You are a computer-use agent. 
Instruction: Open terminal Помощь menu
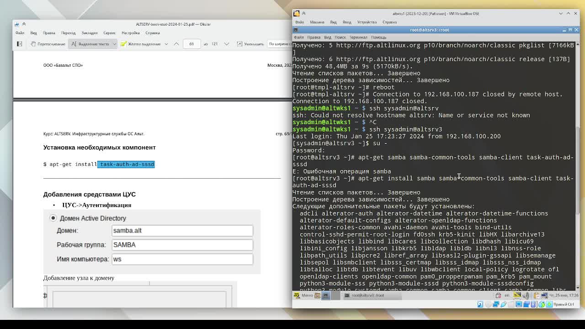378,37
